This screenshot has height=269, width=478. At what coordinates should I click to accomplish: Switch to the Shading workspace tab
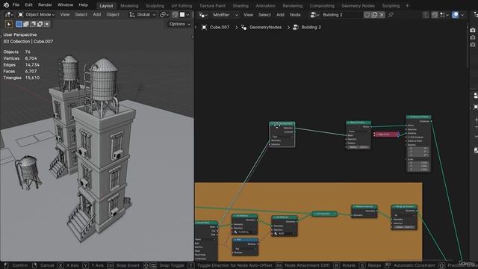240,6
